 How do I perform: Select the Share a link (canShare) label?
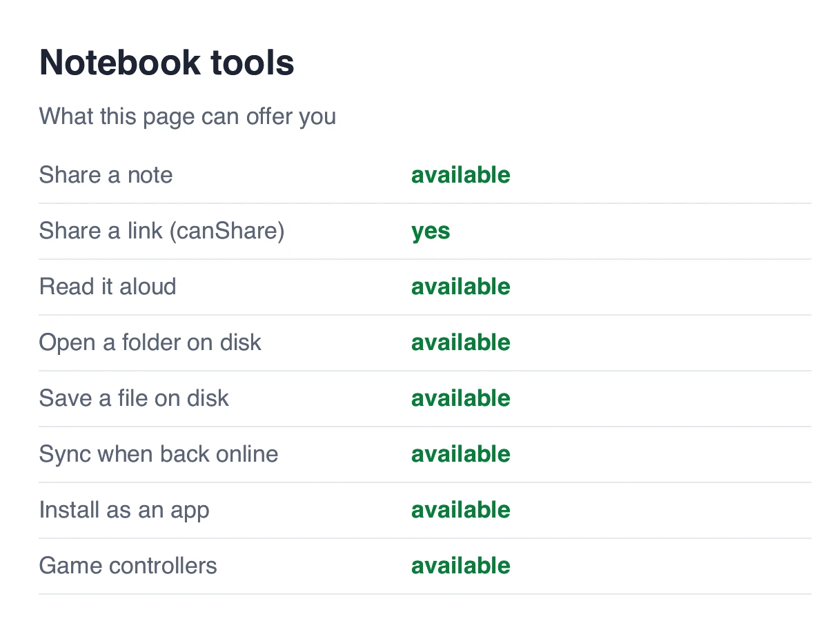tap(162, 231)
